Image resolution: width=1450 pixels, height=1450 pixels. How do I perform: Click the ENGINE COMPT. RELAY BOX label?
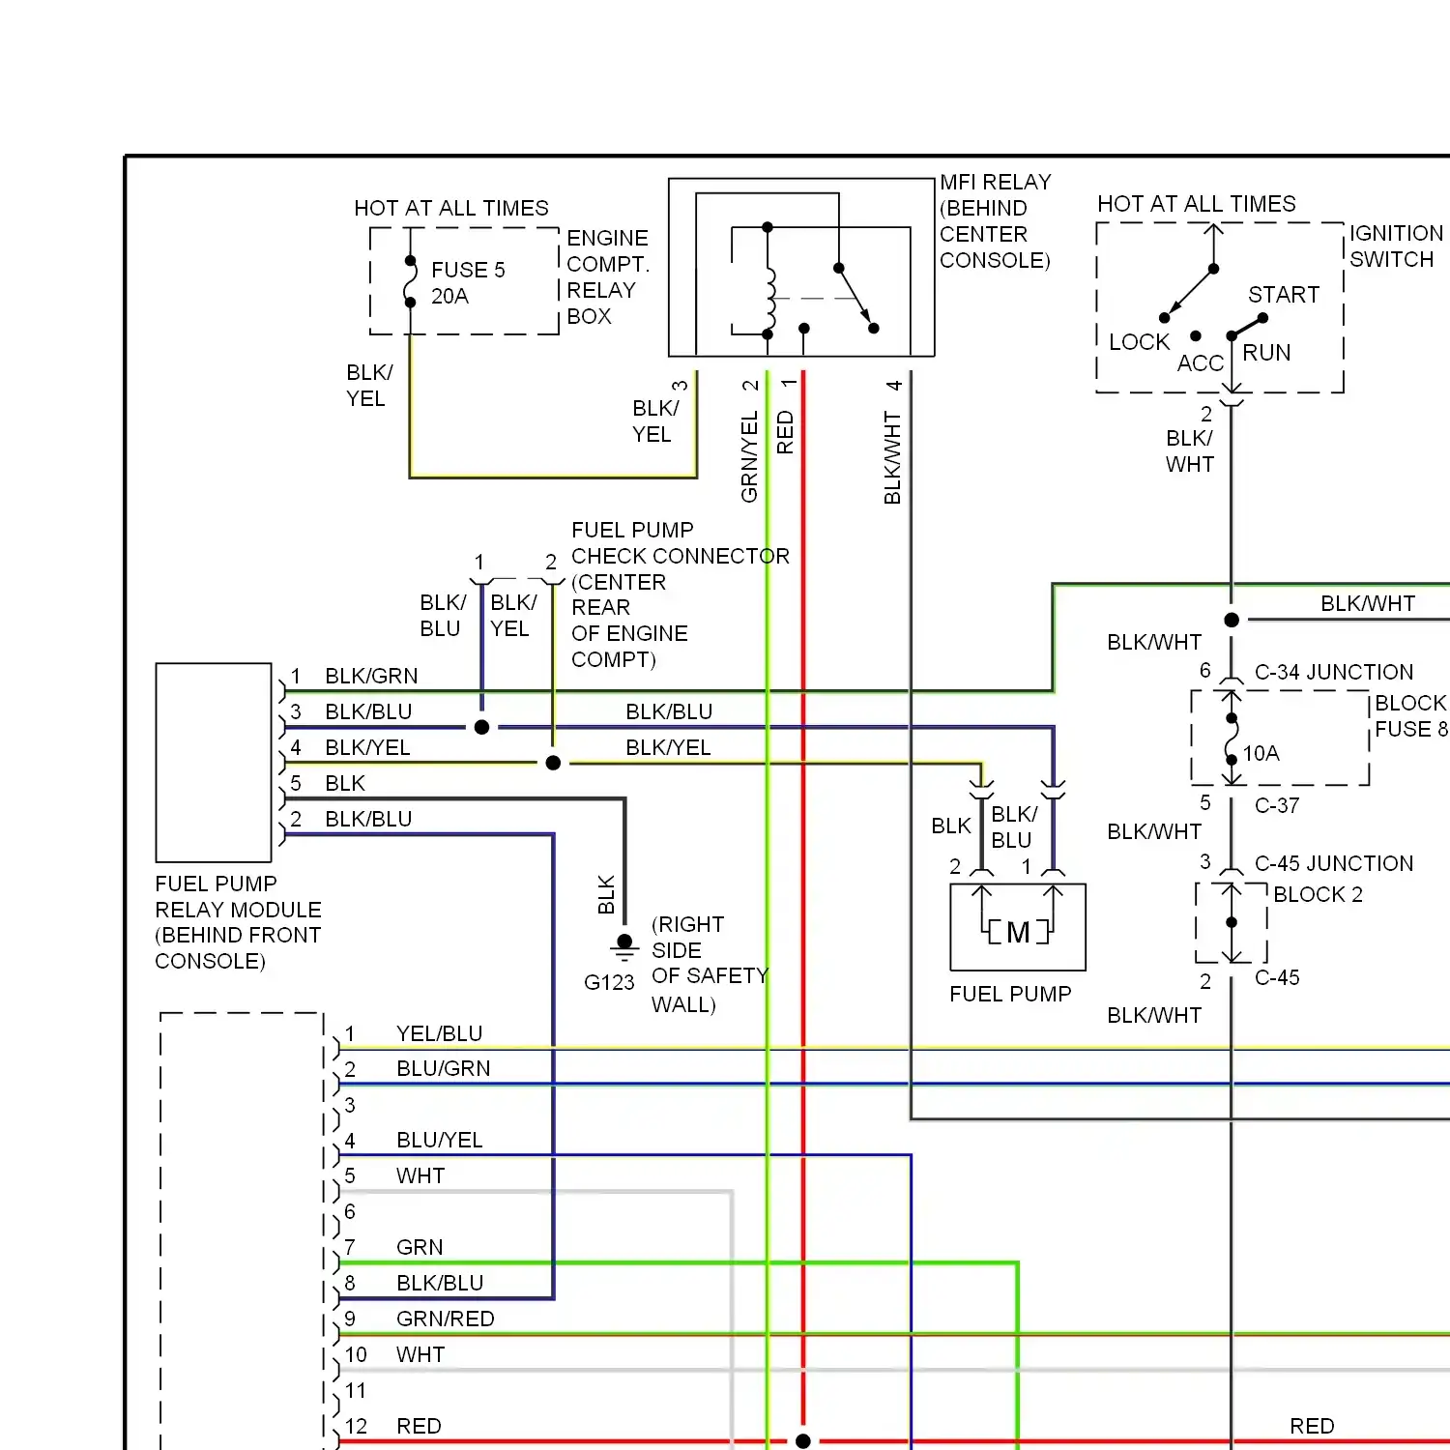(x=608, y=277)
